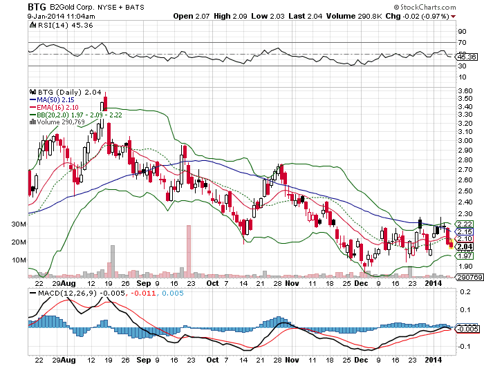This screenshot has height=366, width=484.
Task: Click the MACD black legend line marker
Action: click(32, 293)
